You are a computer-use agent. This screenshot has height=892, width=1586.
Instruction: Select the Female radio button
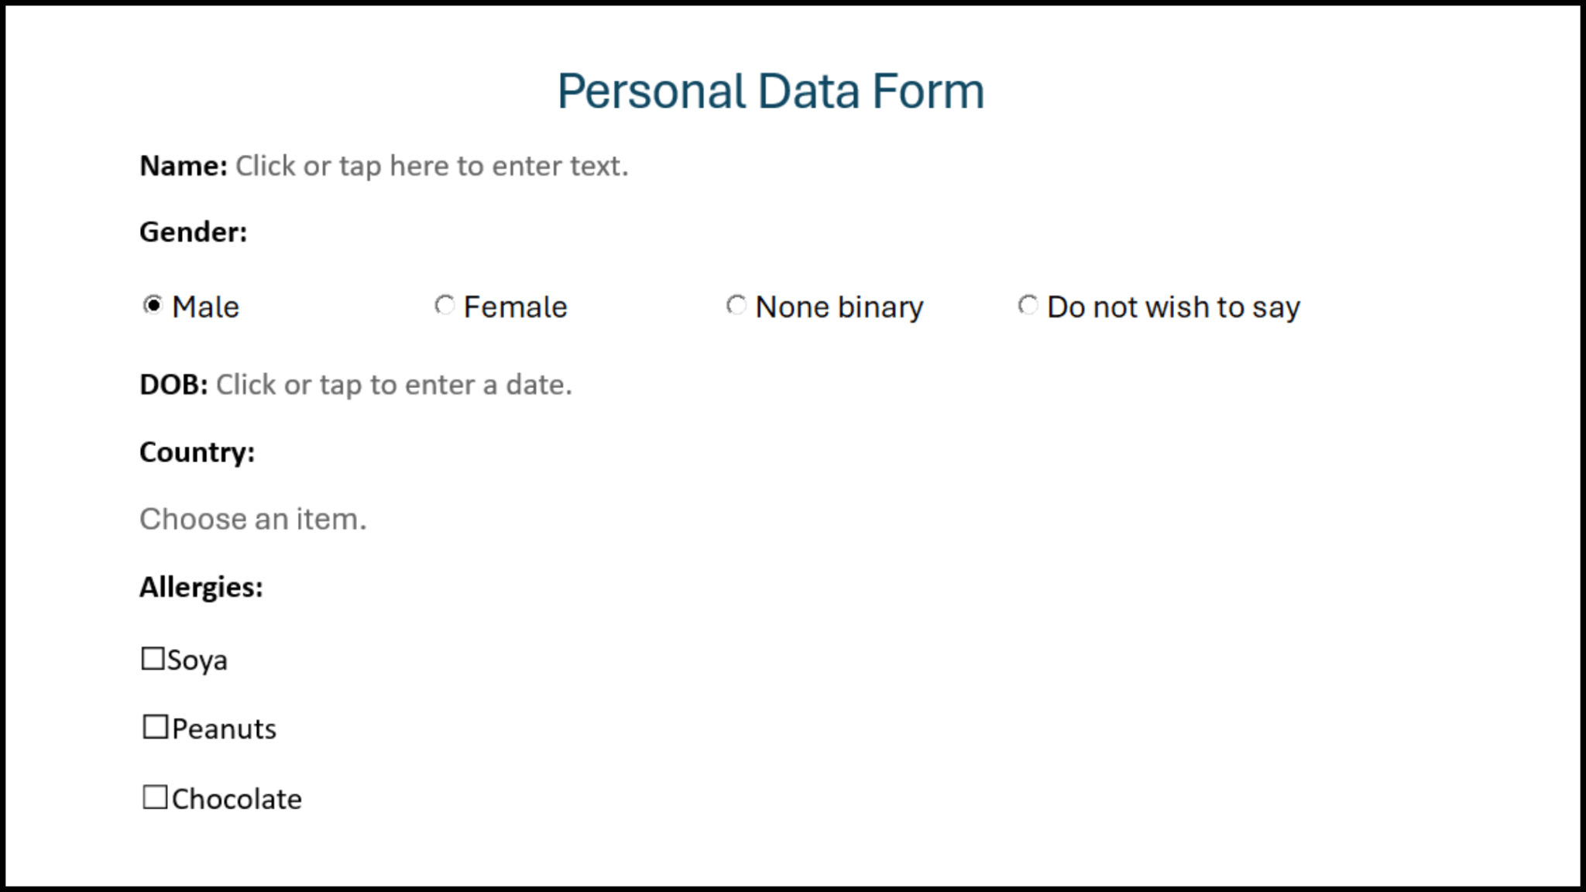click(x=444, y=307)
